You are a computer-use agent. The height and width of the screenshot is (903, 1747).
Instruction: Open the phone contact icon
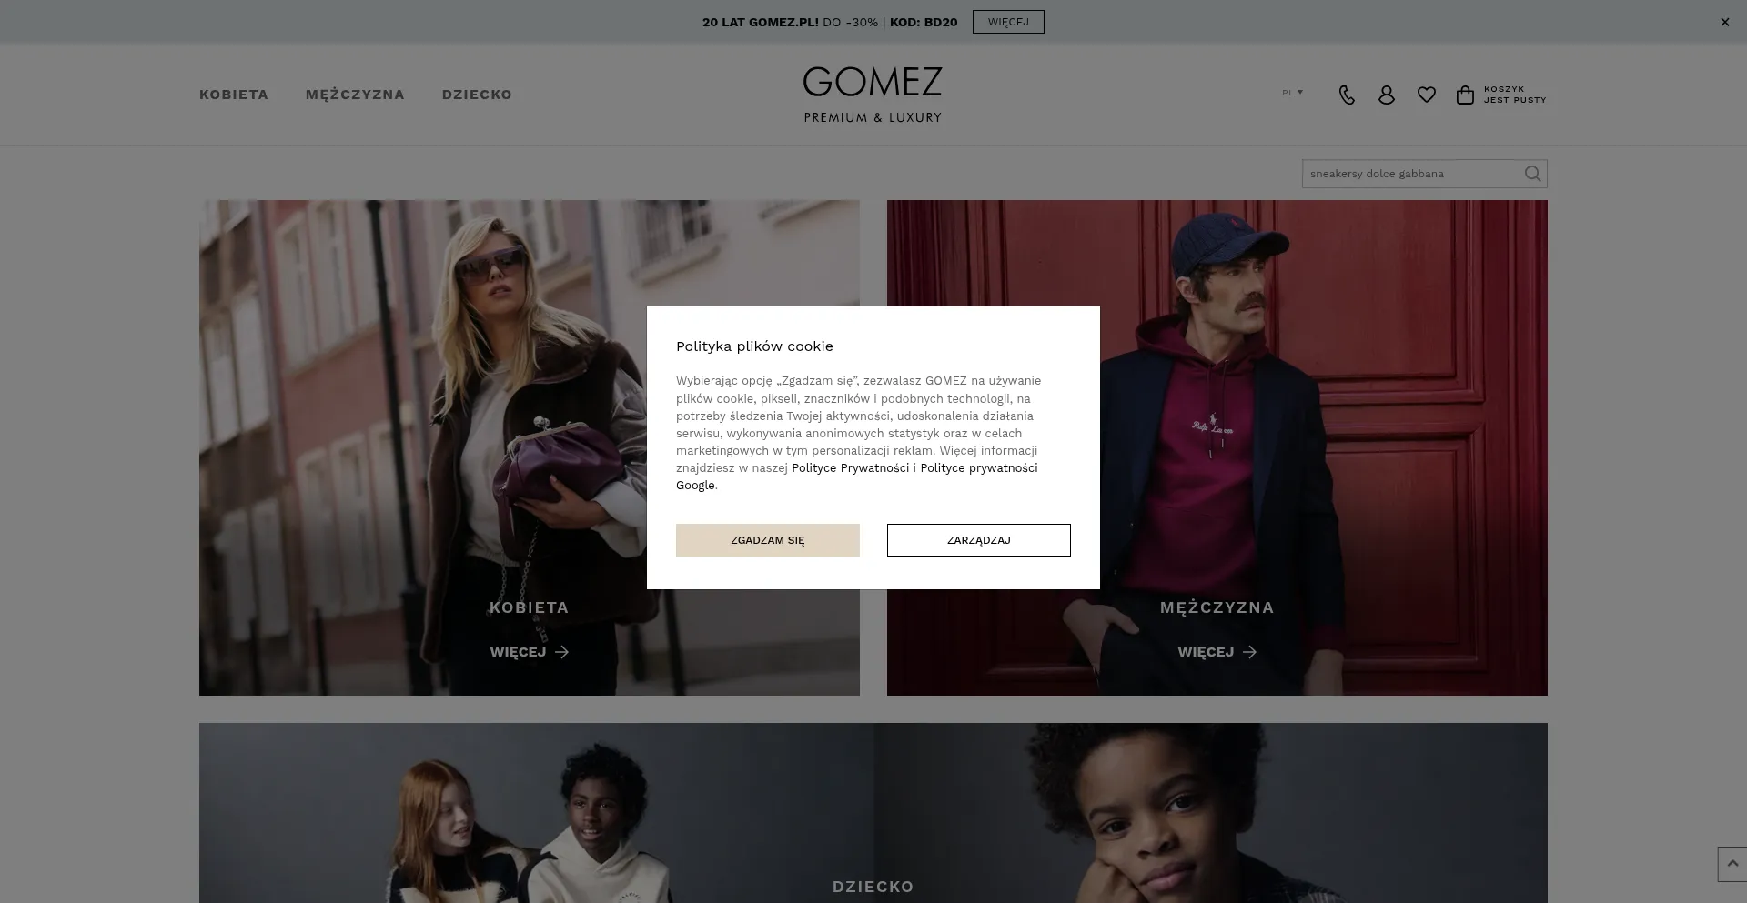pyautogui.click(x=1347, y=95)
